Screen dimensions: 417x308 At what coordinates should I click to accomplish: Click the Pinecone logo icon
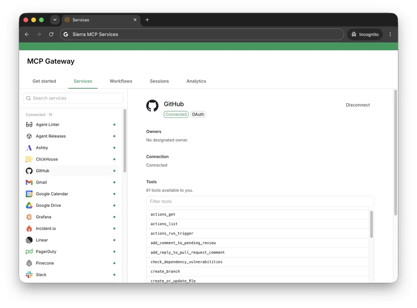pyautogui.click(x=29, y=263)
